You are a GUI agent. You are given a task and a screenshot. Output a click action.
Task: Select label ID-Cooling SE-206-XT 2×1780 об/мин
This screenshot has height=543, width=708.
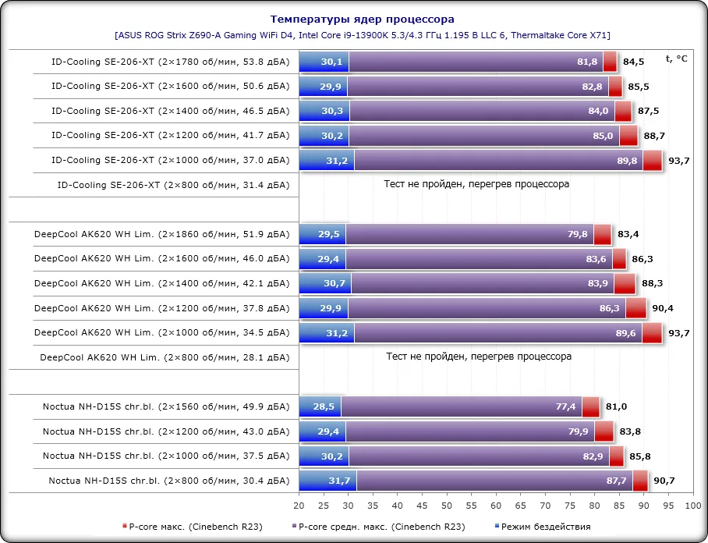pos(171,62)
